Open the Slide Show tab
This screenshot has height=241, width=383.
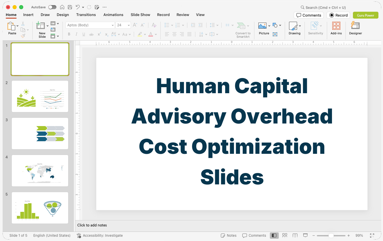[140, 15]
